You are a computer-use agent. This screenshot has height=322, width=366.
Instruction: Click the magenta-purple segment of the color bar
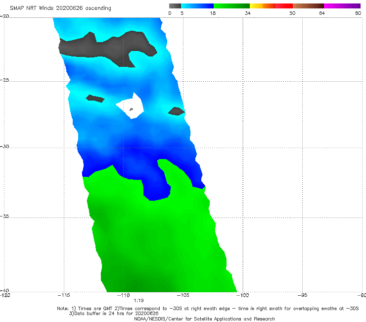tap(342, 6)
